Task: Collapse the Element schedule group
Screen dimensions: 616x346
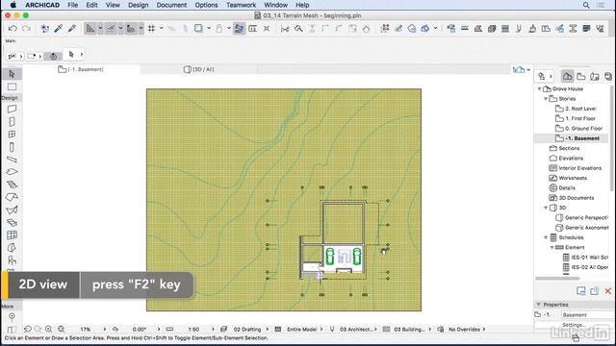Action: click(552, 247)
